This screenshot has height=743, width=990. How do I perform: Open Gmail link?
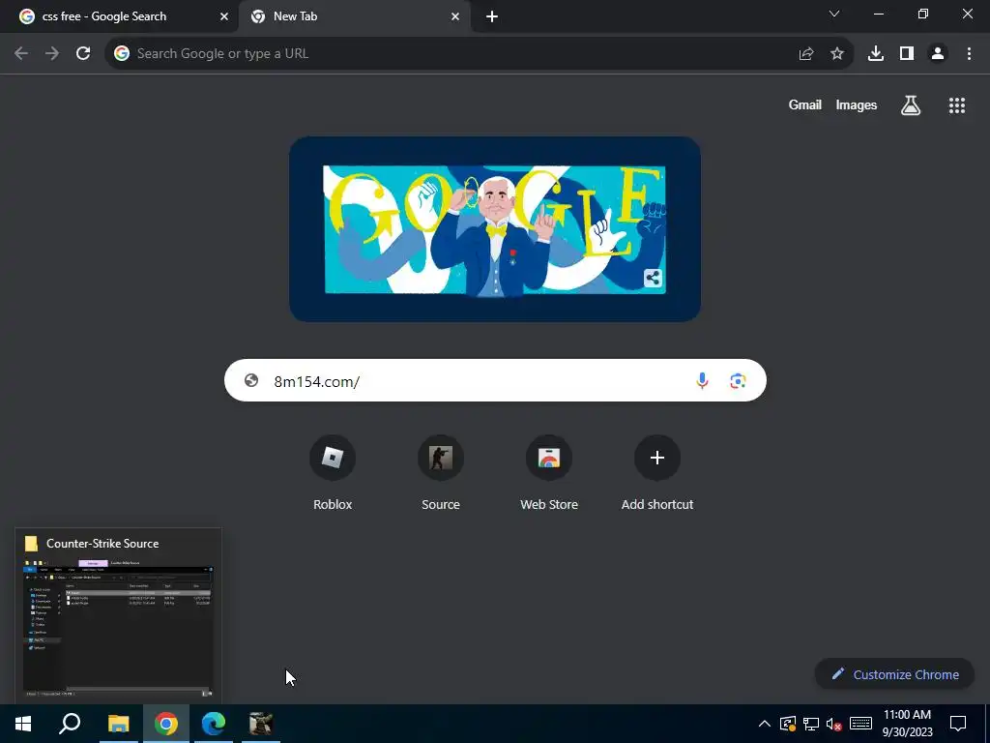[x=805, y=104]
